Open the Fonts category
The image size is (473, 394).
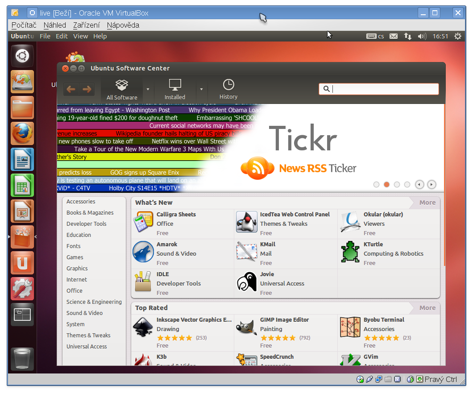tap(74, 246)
